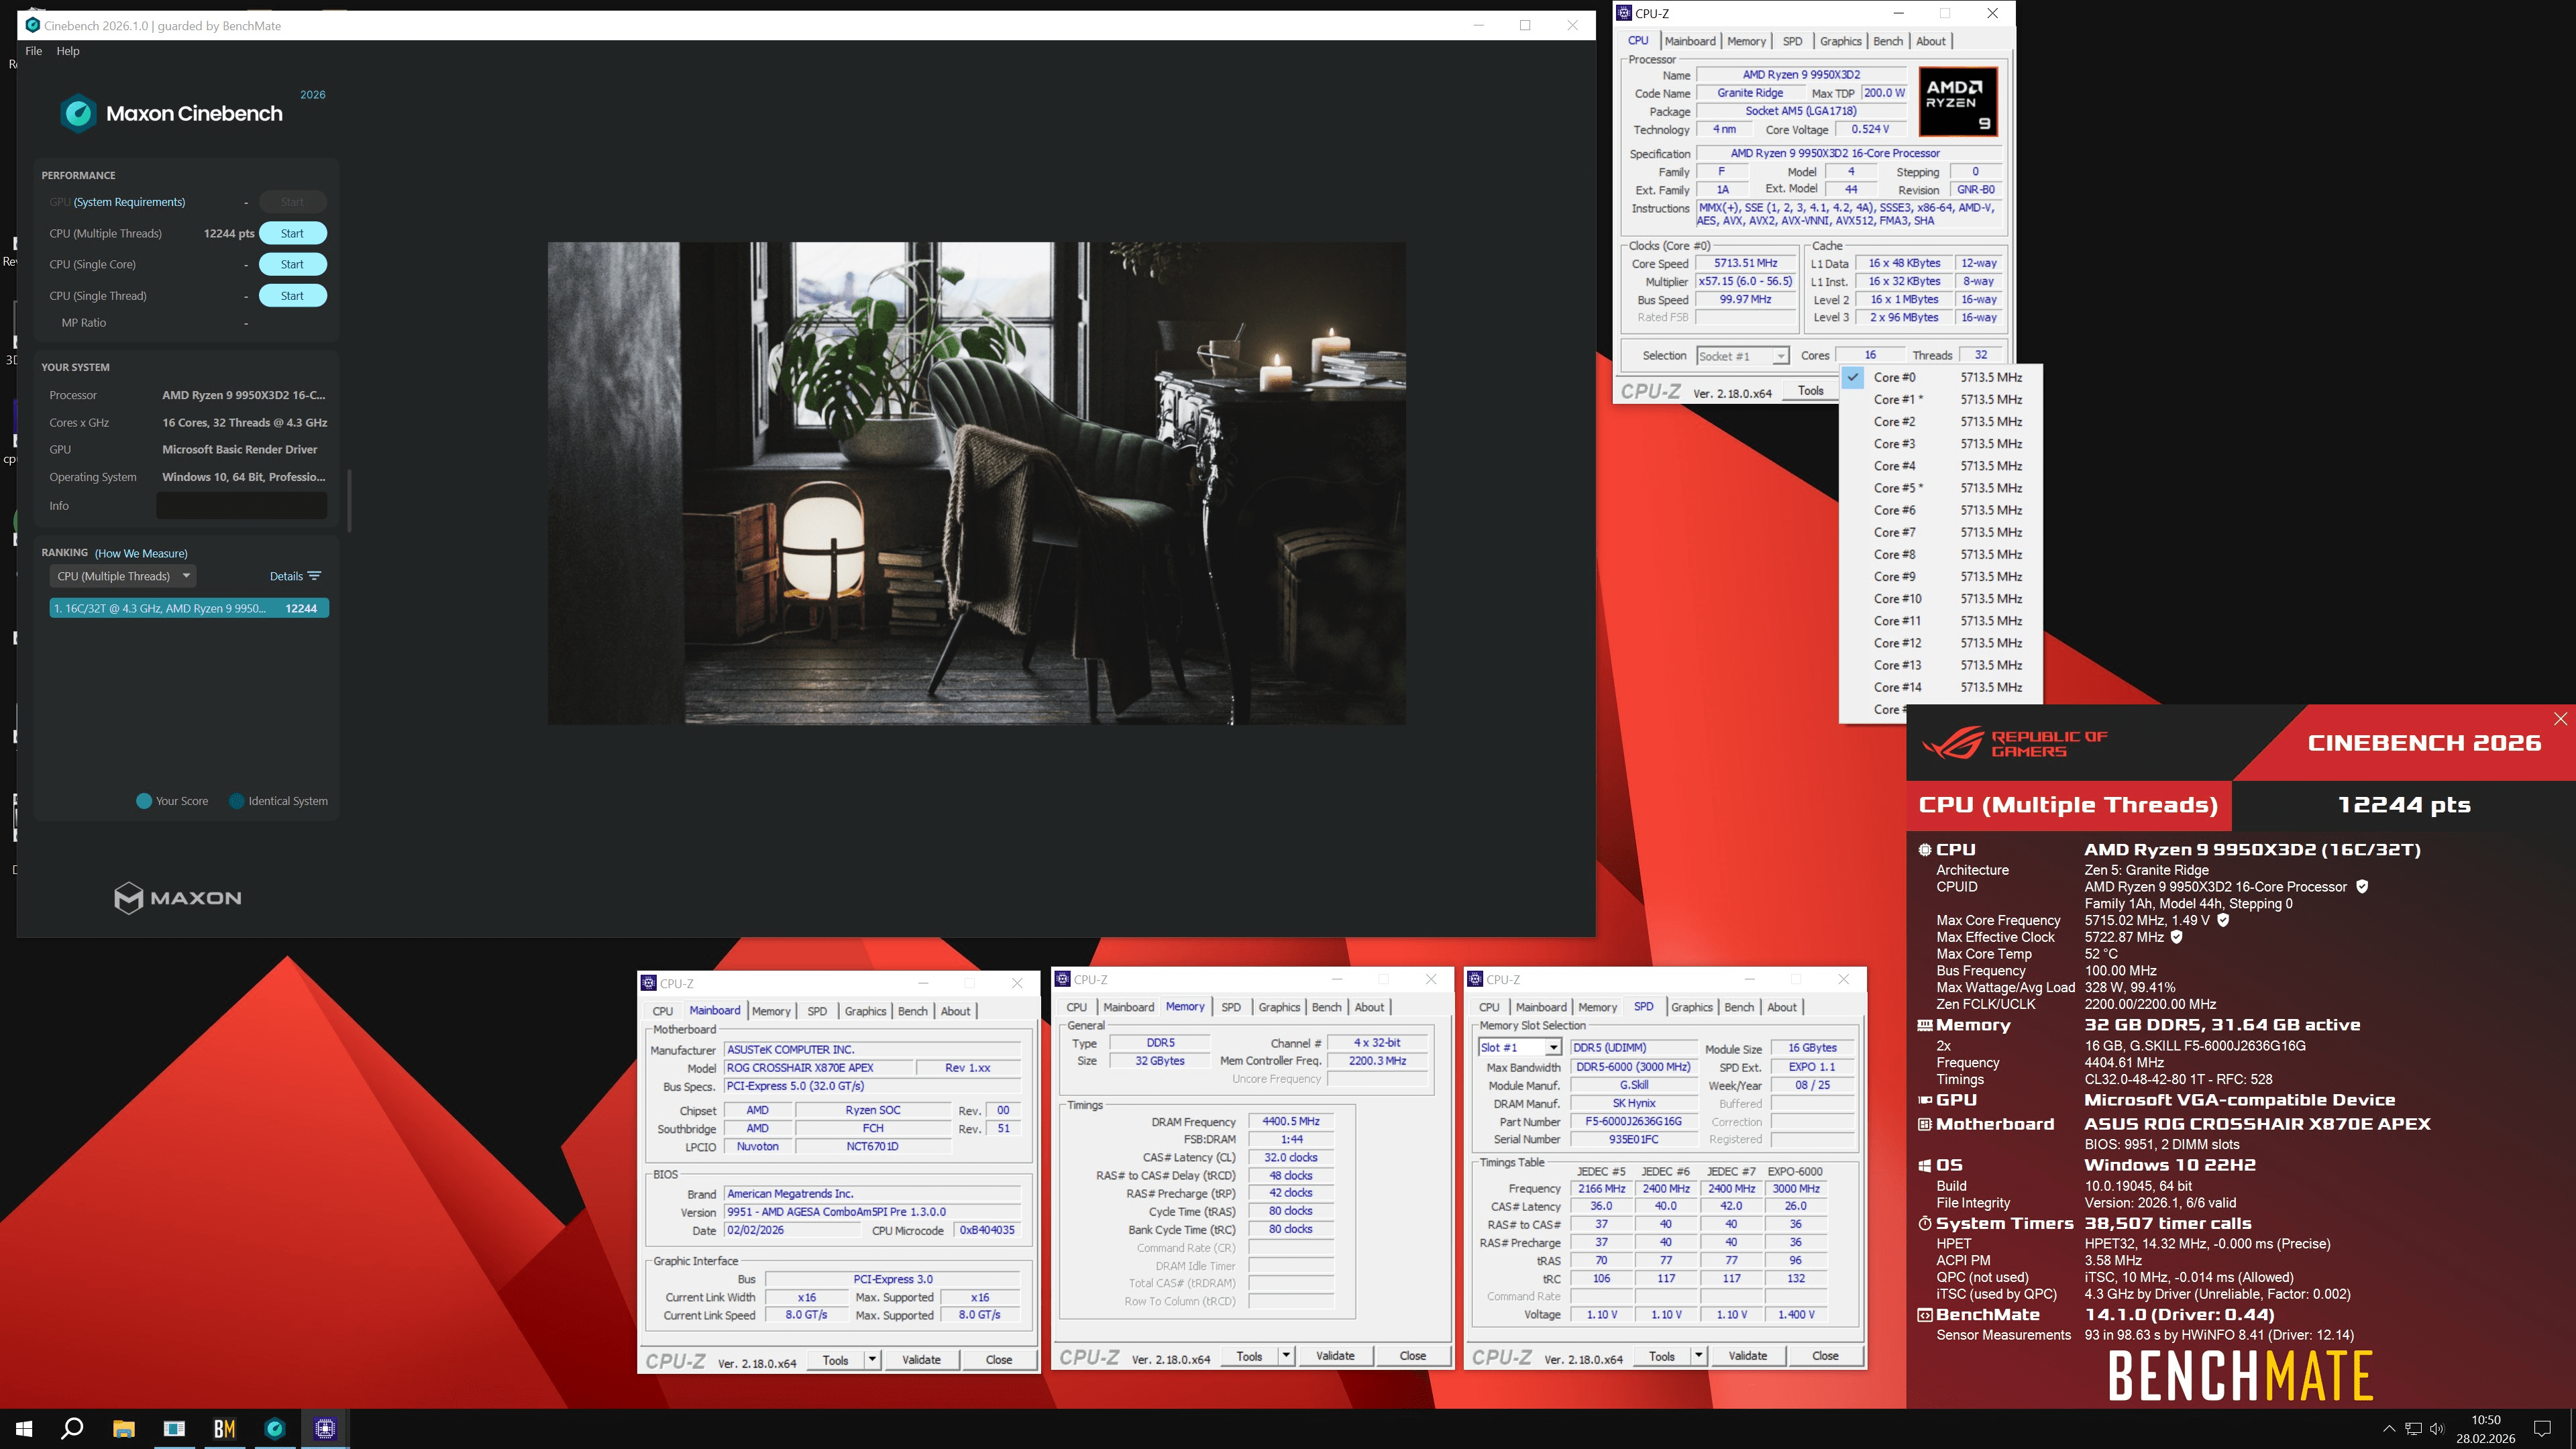
Task: Click Close in the CPU-Z Mainboard window
Action: coord(999,1359)
